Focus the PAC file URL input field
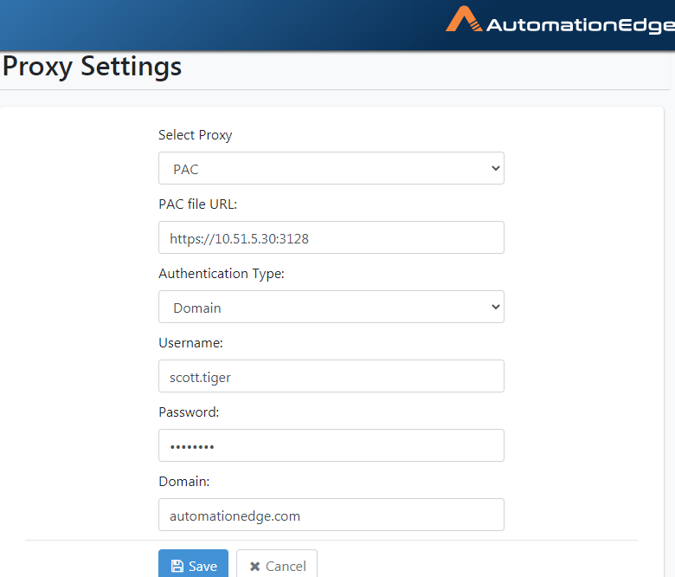Image resolution: width=675 pixels, height=577 pixels. pyautogui.click(x=331, y=237)
